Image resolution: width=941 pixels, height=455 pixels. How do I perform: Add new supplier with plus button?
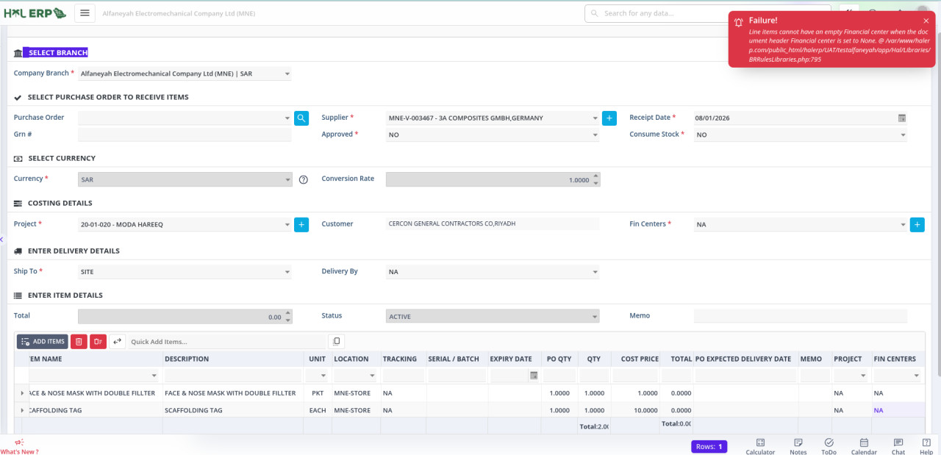tap(609, 118)
